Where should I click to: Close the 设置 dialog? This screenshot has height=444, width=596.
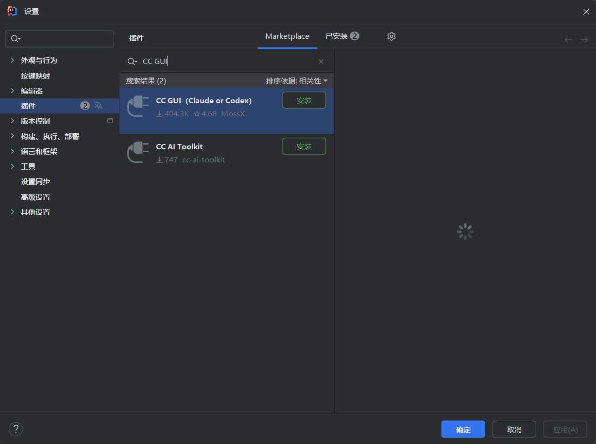point(586,12)
